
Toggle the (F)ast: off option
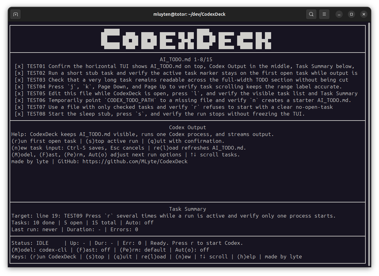(93, 250)
